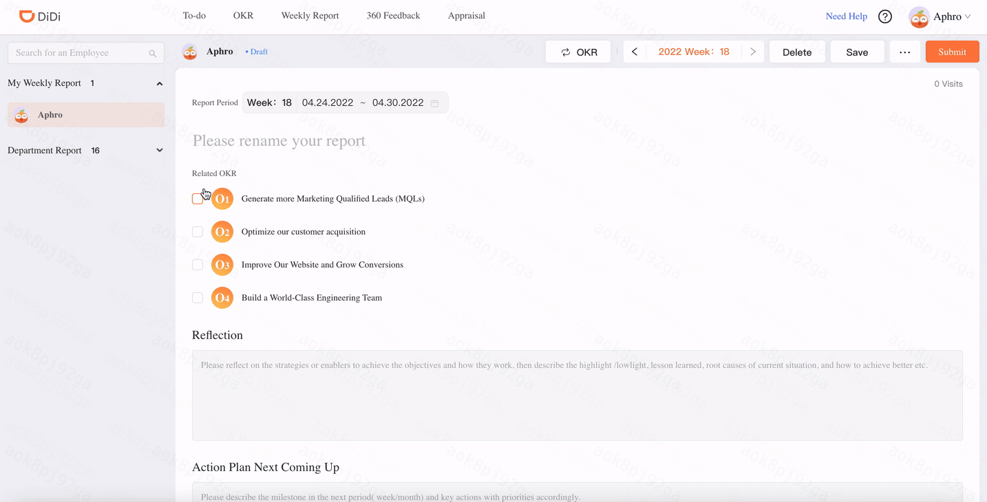Click the 2022 Week: 18 selector

694,52
